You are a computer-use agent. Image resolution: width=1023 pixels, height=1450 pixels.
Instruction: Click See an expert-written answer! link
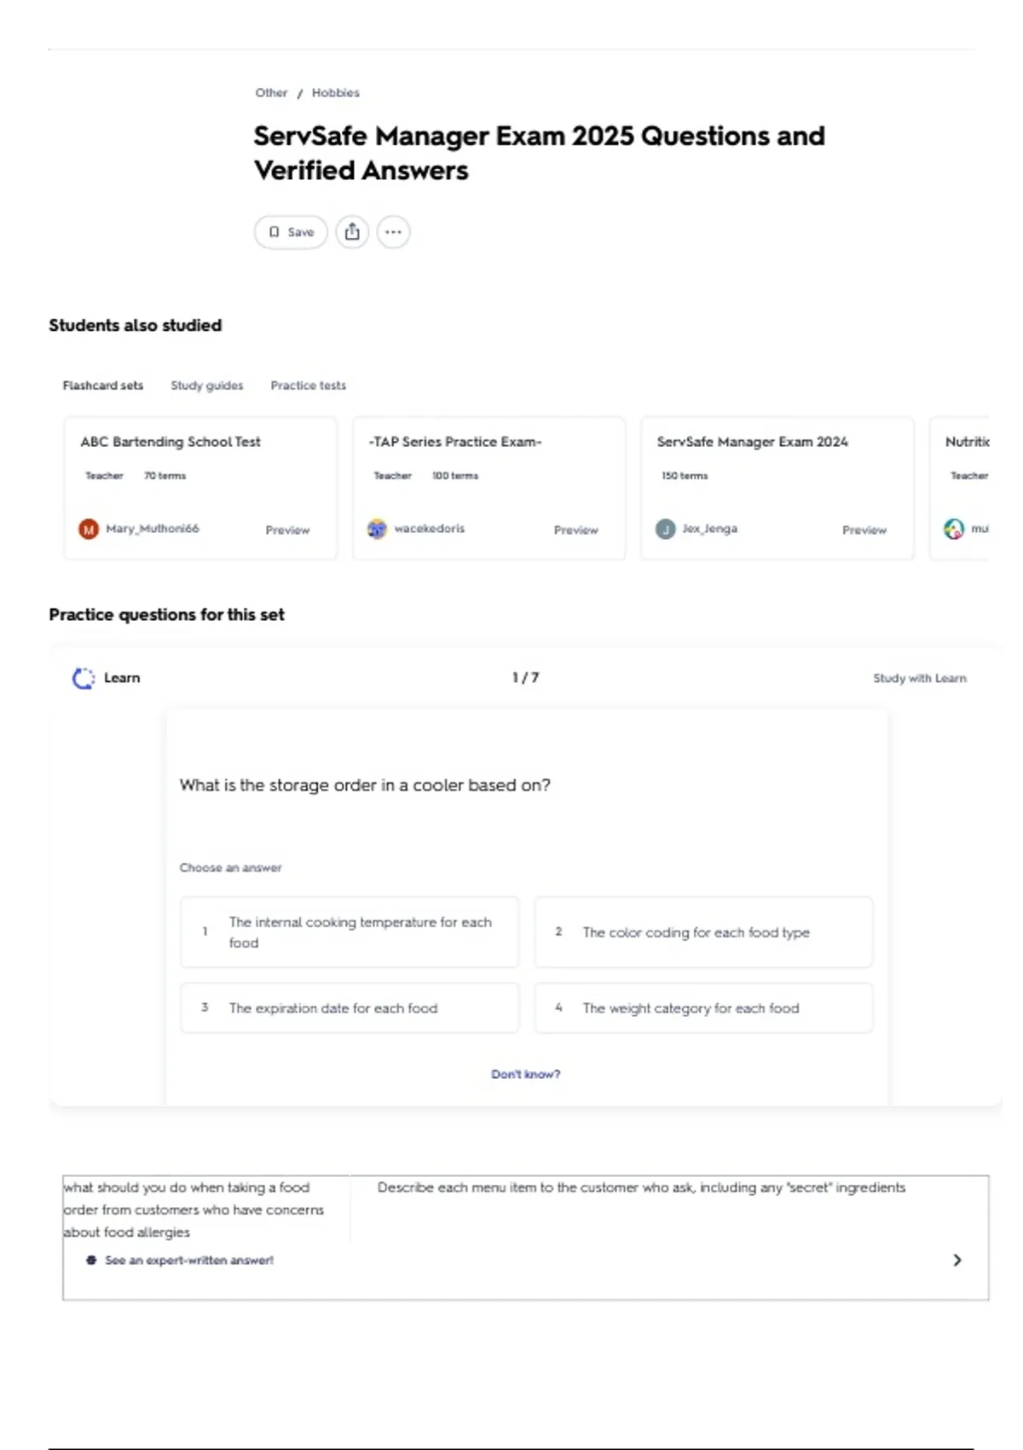pyautogui.click(x=189, y=1260)
